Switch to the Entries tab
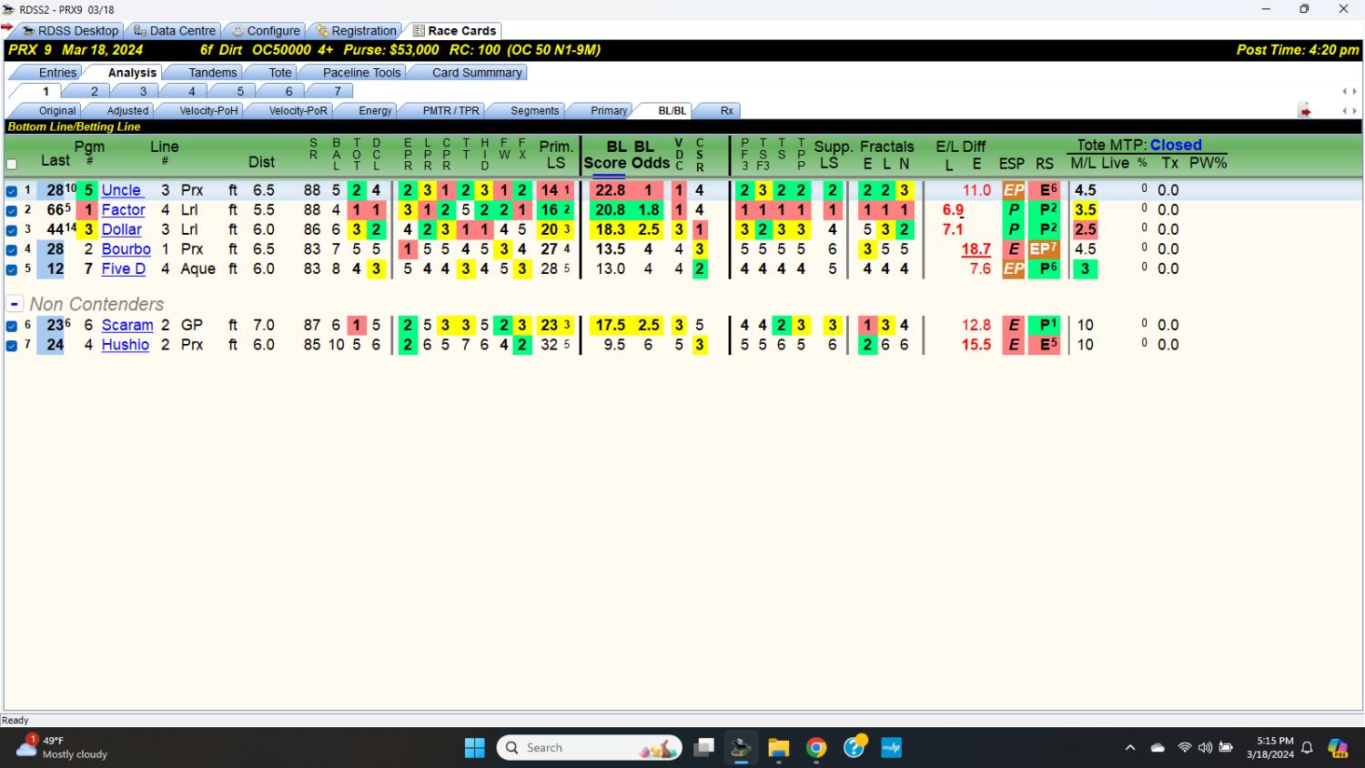This screenshot has height=768, width=1365. click(57, 73)
